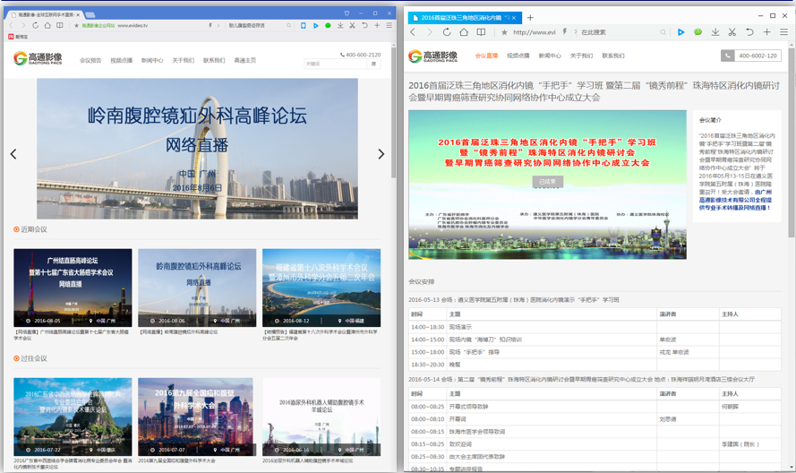Open the green WeChat icon in right toolbar
This screenshot has height=473, width=796.
[698, 32]
